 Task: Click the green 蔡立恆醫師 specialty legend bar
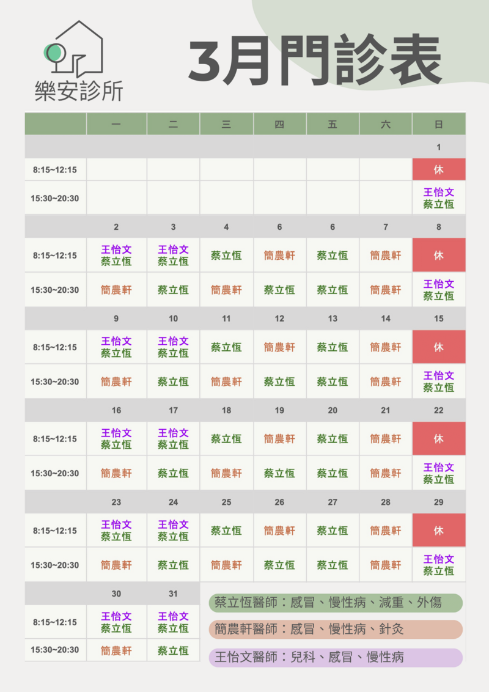pos(335,603)
